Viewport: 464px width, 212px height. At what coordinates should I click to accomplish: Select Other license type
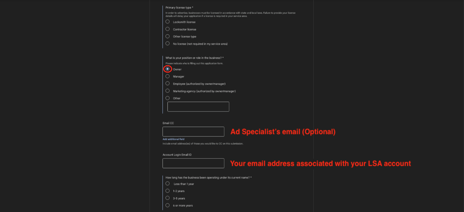(167, 36)
